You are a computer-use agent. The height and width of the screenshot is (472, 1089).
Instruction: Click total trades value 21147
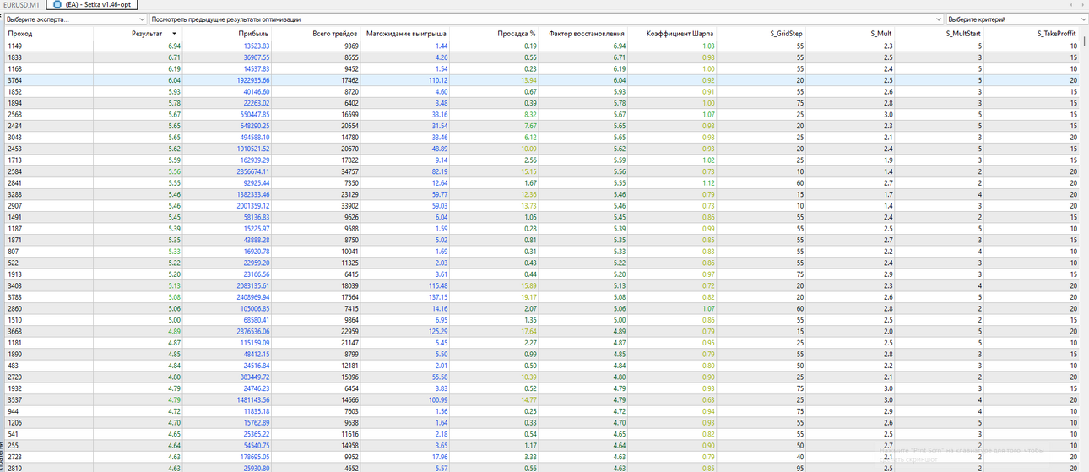point(347,342)
